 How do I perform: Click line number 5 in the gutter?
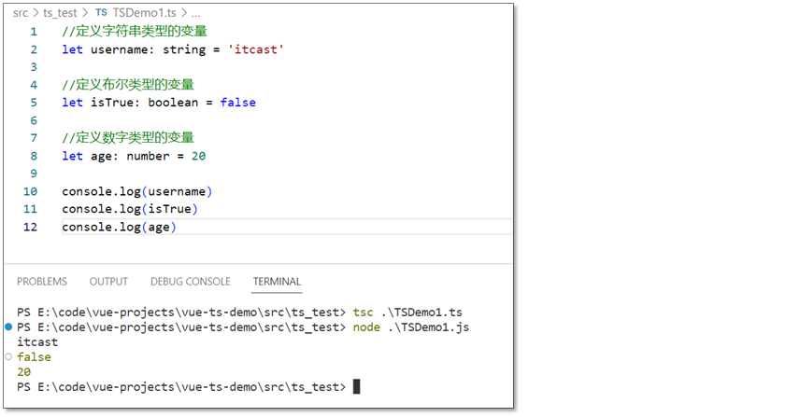(x=34, y=103)
